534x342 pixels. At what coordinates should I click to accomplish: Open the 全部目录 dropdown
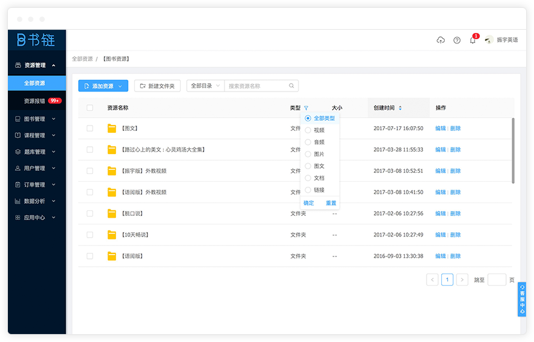205,86
